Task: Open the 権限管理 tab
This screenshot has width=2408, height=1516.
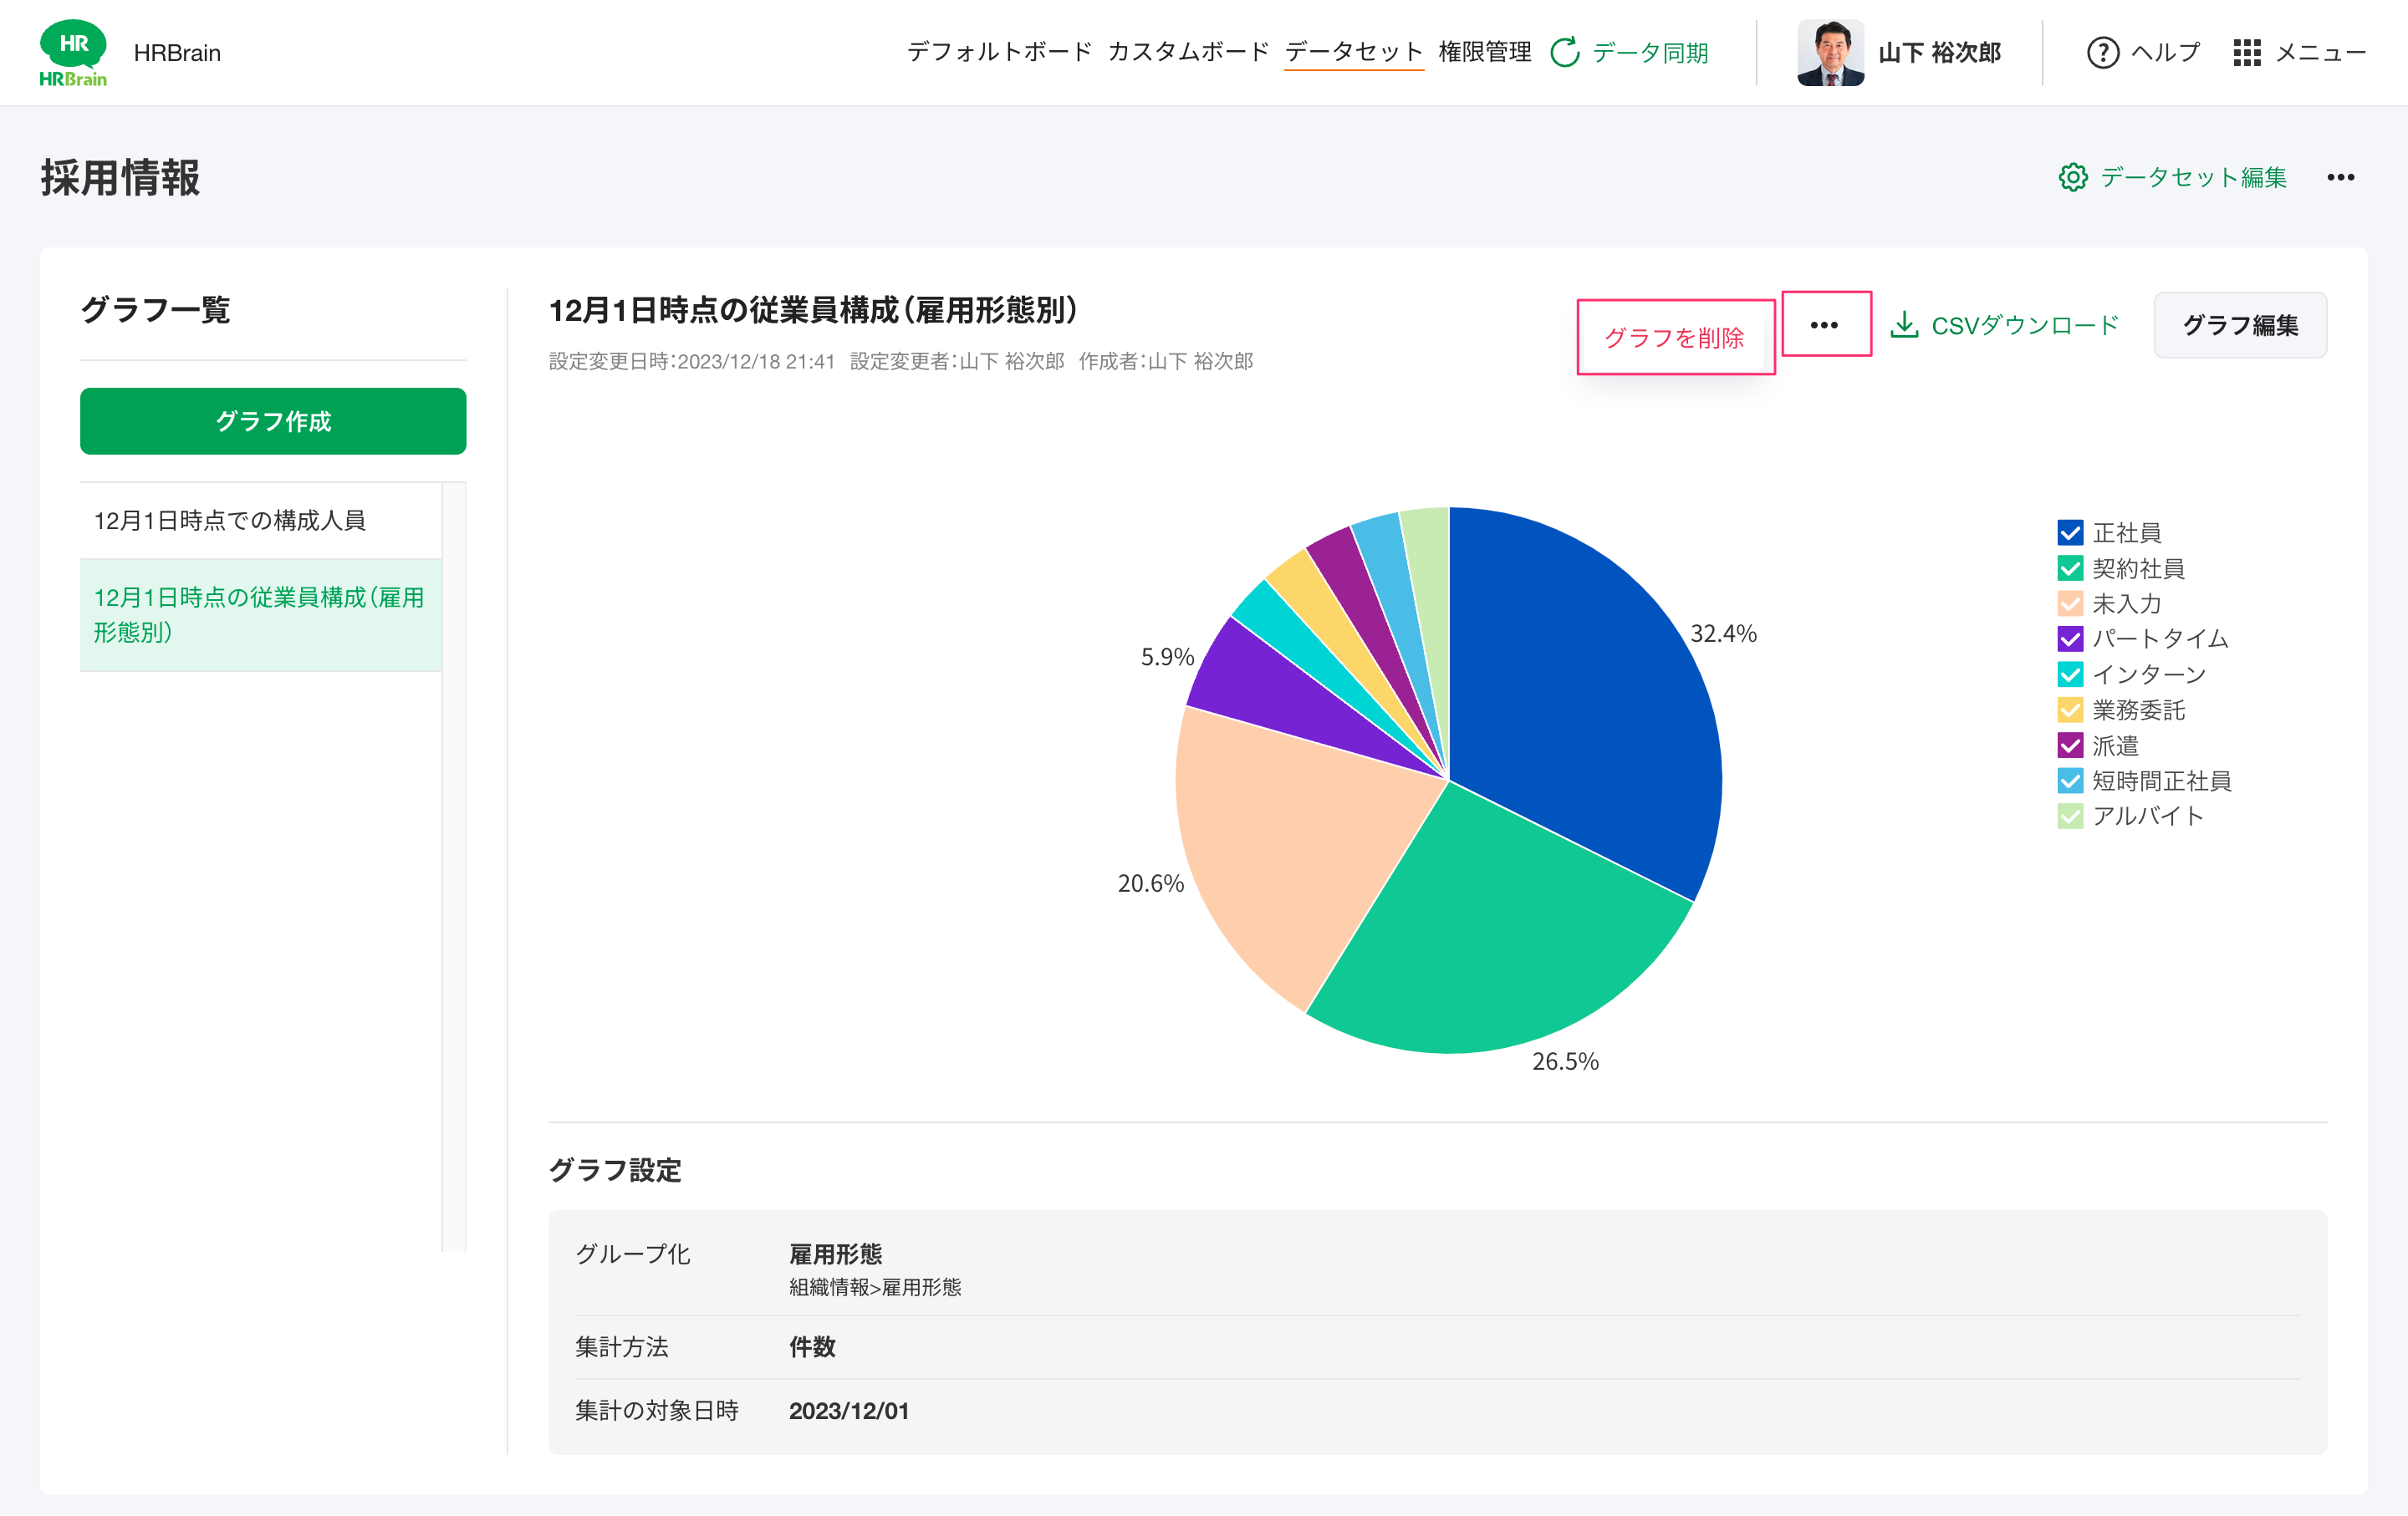Action: tap(1484, 52)
